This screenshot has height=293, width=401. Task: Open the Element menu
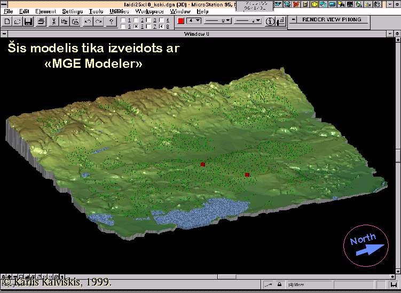coord(46,12)
